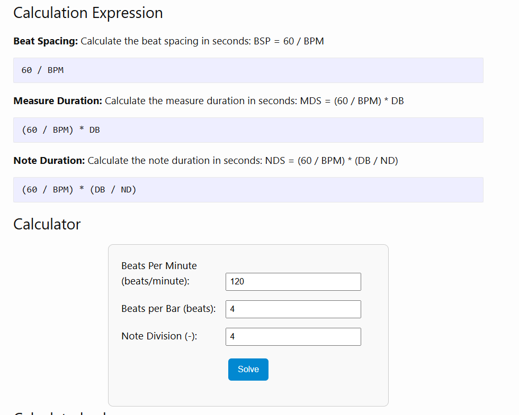
Task: Click the 'BSP = 60 / BPM' formula text
Action: (x=289, y=41)
